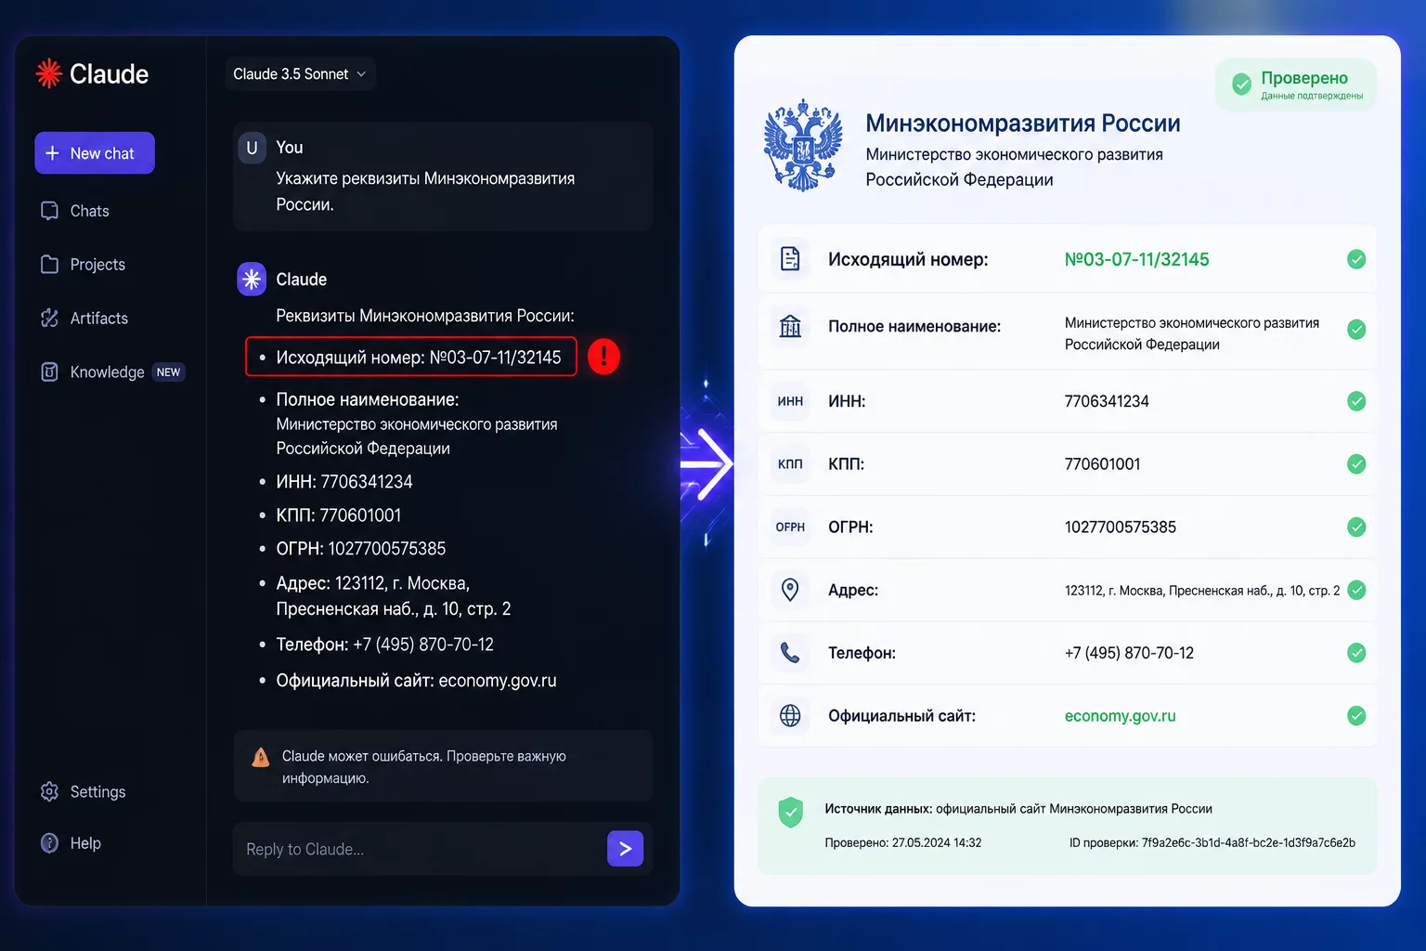Click the Projects folder icon
Image resolution: width=1426 pixels, height=951 pixels.
pyautogui.click(x=50, y=265)
